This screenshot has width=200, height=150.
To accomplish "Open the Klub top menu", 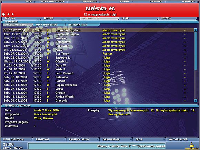I will point(18,1).
